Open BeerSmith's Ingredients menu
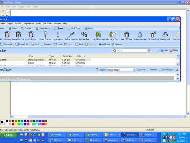This screenshot has width=190, height=143. click(x=28, y=23)
